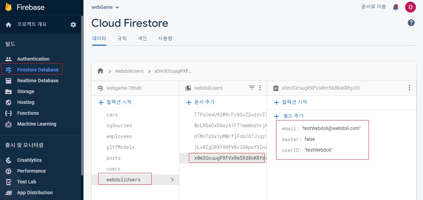Select the cgSources collection
The image size is (423, 200).
tap(119, 126)
